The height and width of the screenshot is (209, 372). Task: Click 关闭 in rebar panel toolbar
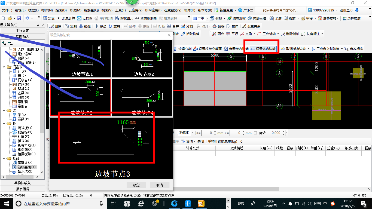coord(201,142)
